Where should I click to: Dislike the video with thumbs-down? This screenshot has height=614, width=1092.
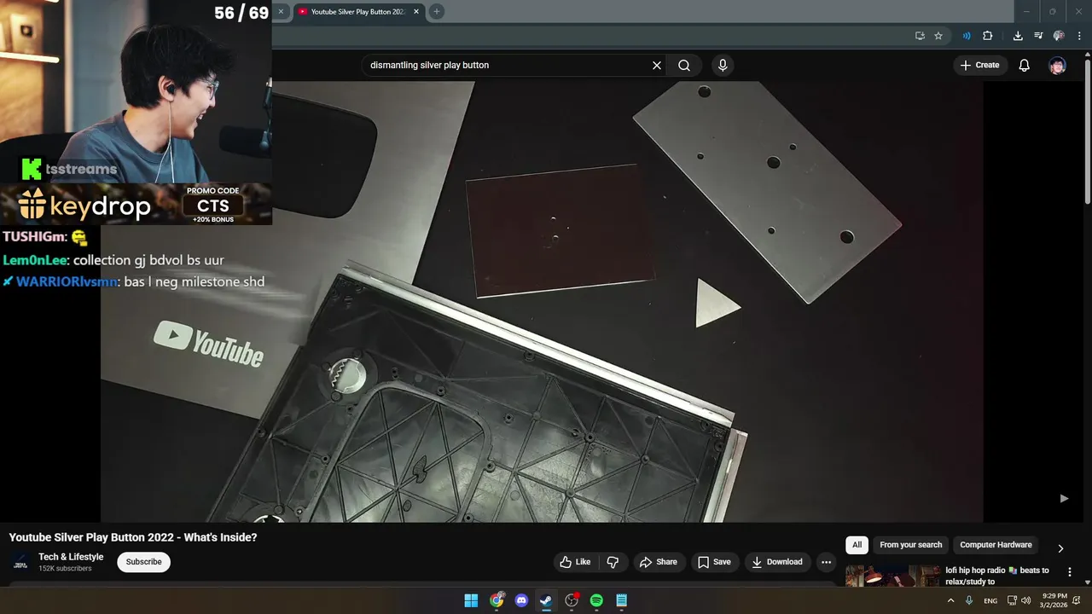(x=613, y=562)
